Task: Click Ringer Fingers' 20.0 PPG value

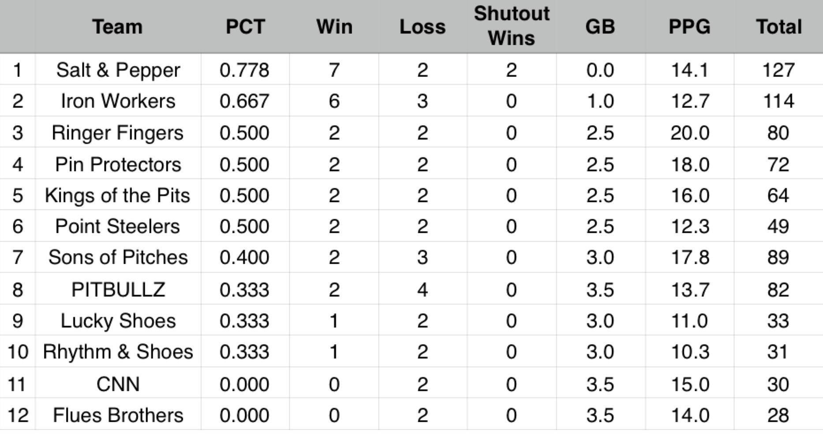Action: (x=689, y=133)
